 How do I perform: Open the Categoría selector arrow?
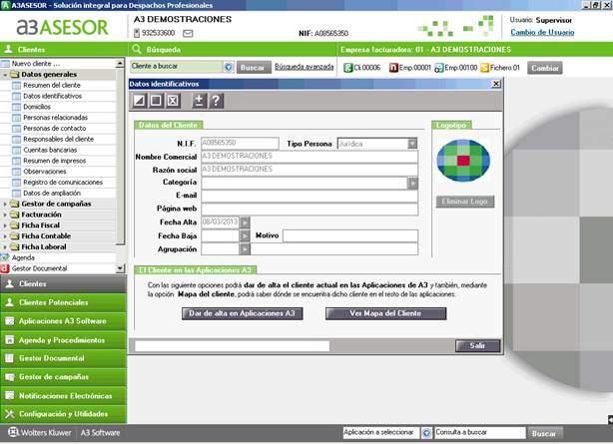[x=412, y=183]
